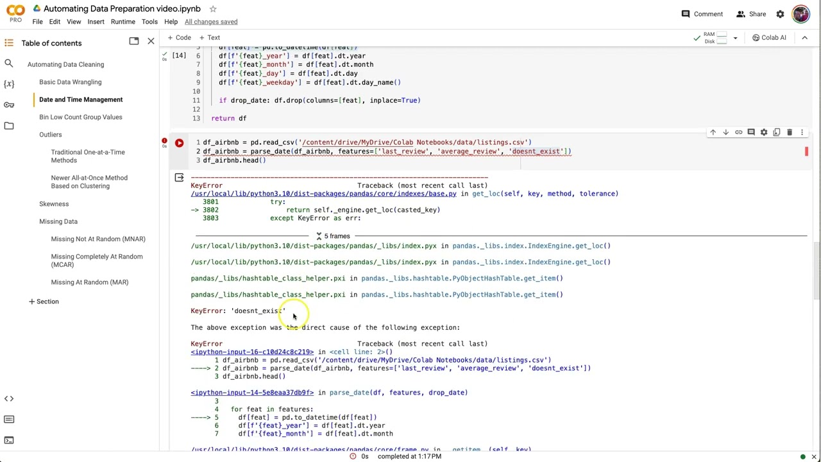This screenshot has width=821, height=462.
Task: Open the Colab AI assistant
Action: click(x=769, y=38)
